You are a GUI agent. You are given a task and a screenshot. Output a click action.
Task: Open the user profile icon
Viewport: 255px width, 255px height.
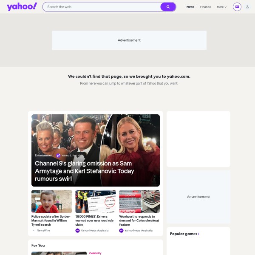tap(247, 7)
